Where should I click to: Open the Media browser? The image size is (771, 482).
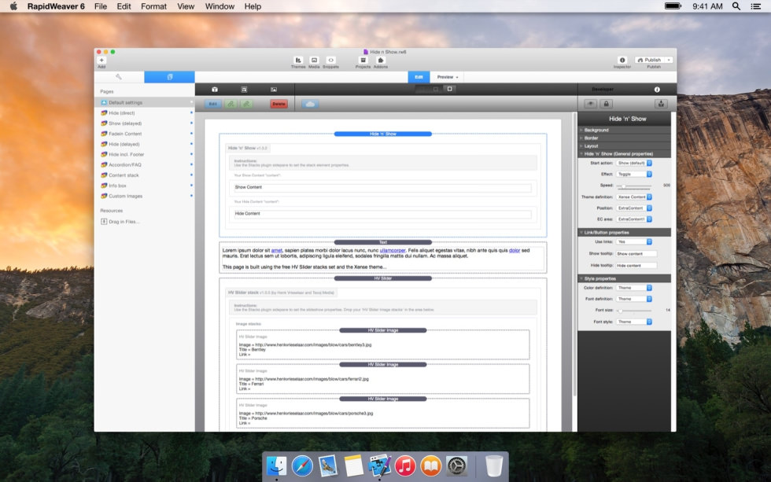(314, 60)
